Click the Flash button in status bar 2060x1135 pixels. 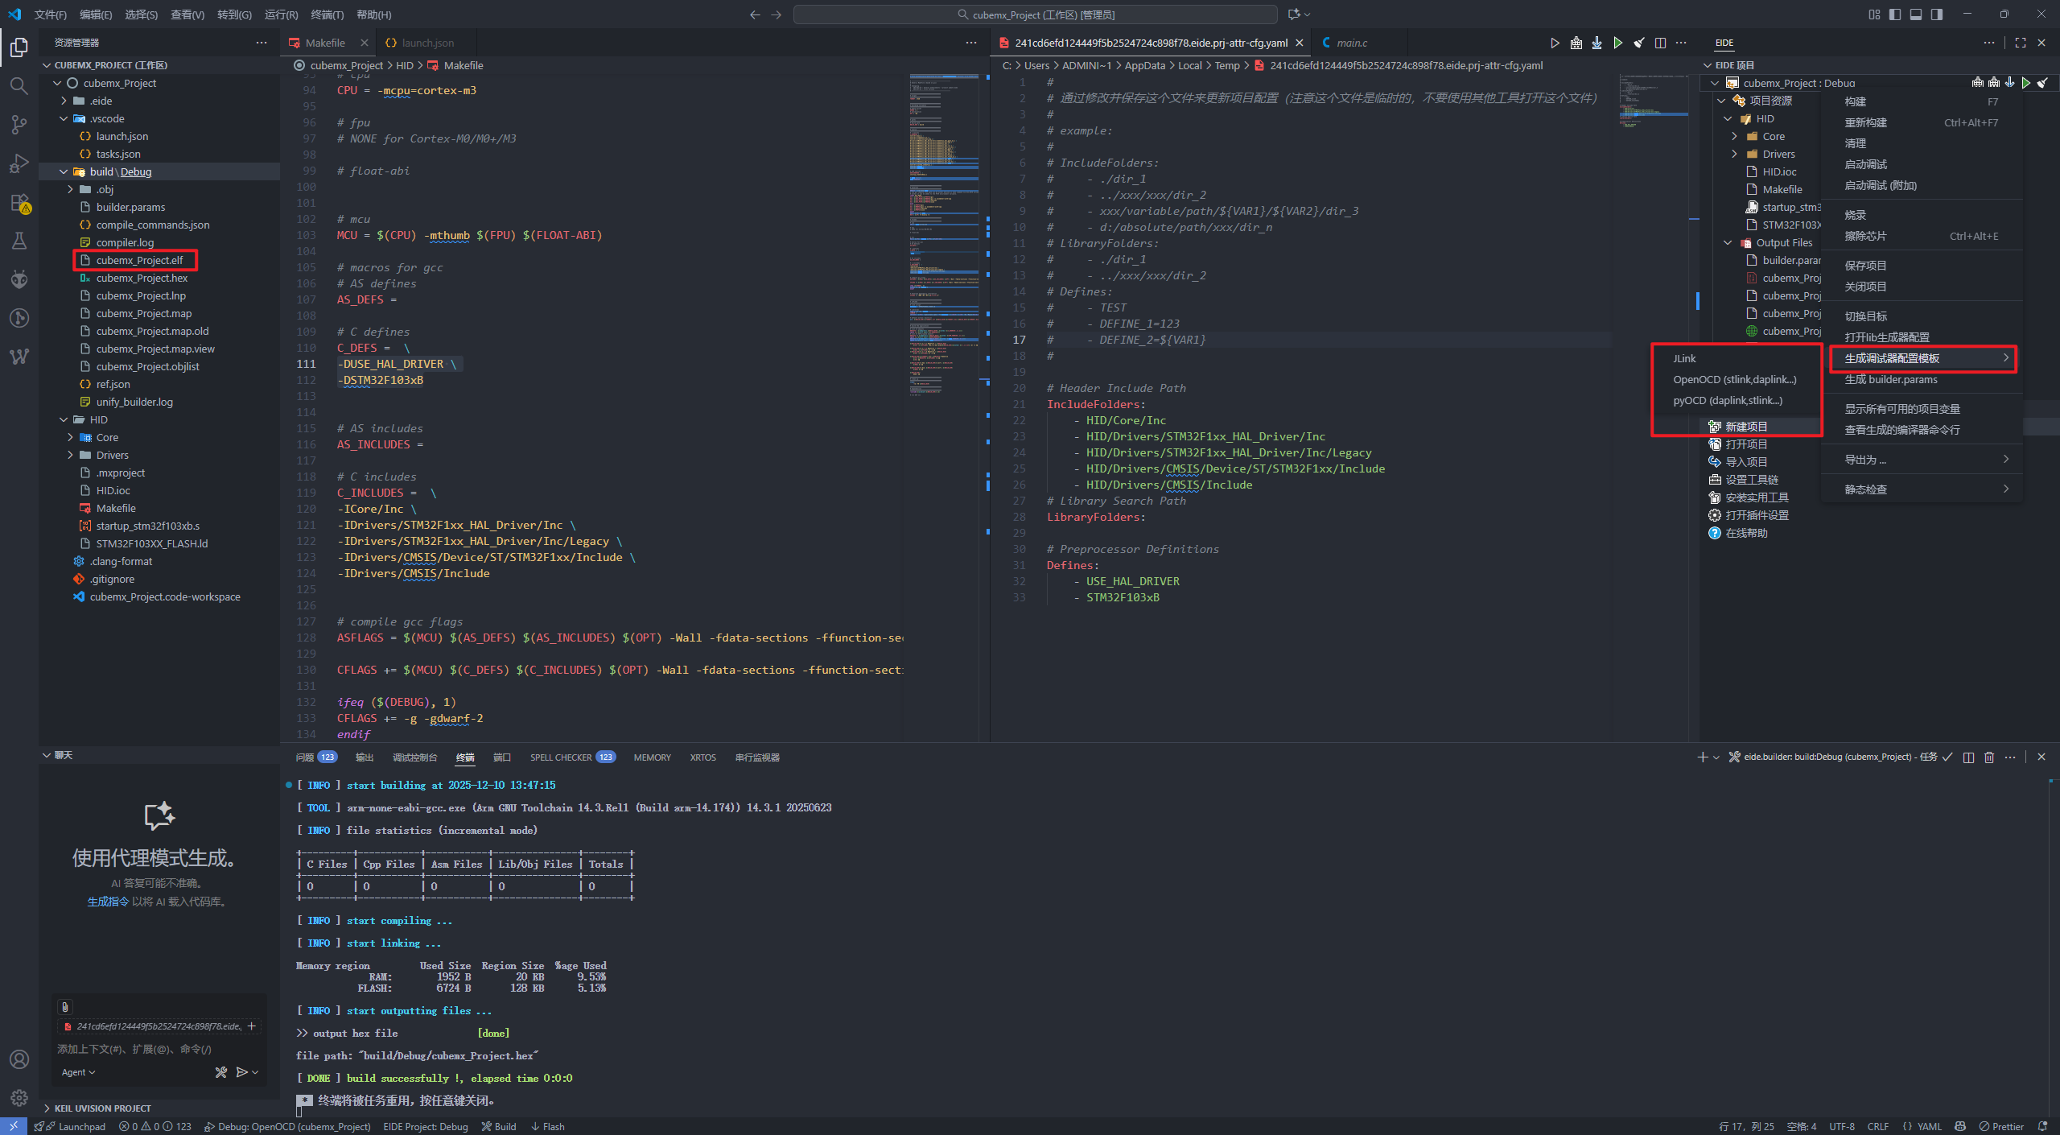547,1126
